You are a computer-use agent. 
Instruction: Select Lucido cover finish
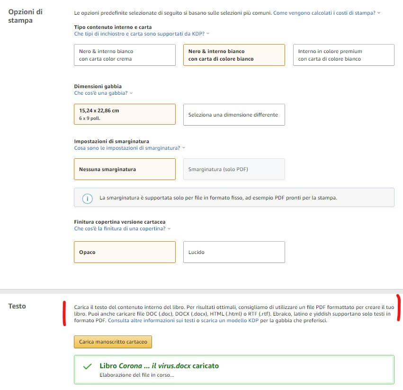234,252
